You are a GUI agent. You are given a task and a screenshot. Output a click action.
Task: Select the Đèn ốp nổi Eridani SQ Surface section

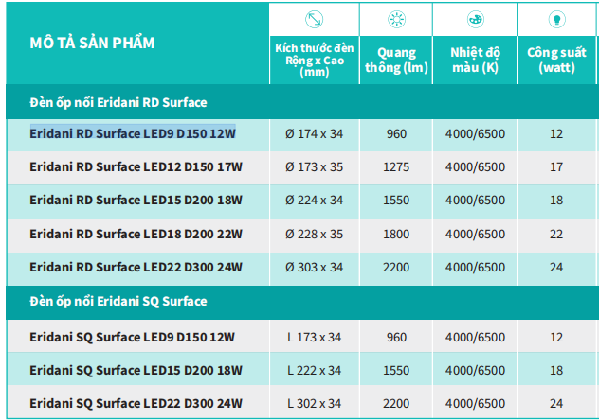(x=118, y=301)
